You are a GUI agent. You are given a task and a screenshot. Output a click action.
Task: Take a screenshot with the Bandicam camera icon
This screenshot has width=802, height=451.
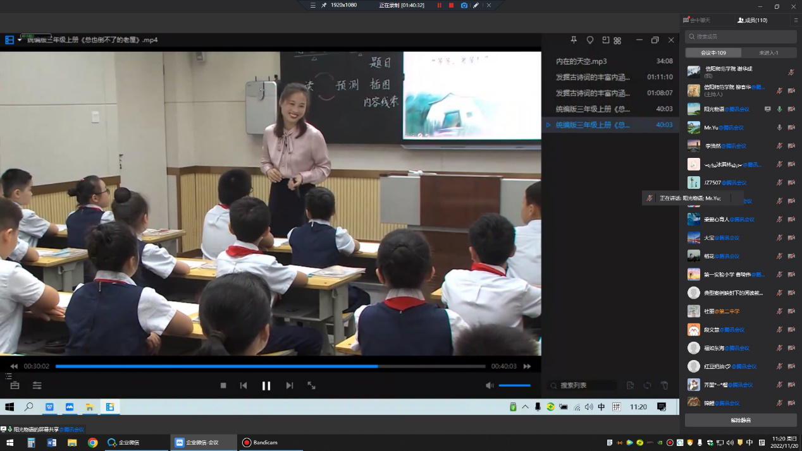coord(464,5)
